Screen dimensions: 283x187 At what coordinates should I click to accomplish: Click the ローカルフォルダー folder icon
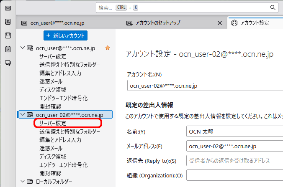coord(30,181)
